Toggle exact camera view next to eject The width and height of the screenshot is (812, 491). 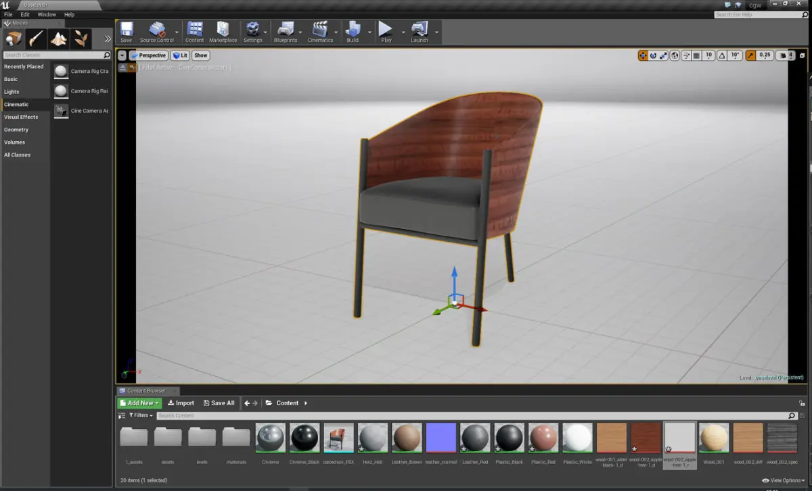tap(131, 68)
